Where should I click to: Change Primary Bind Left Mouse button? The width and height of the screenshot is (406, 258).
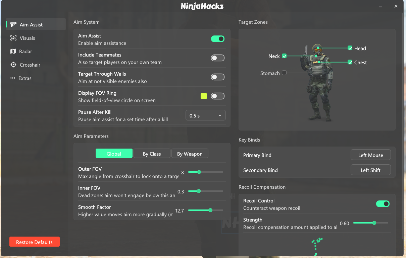coord(370,155)
